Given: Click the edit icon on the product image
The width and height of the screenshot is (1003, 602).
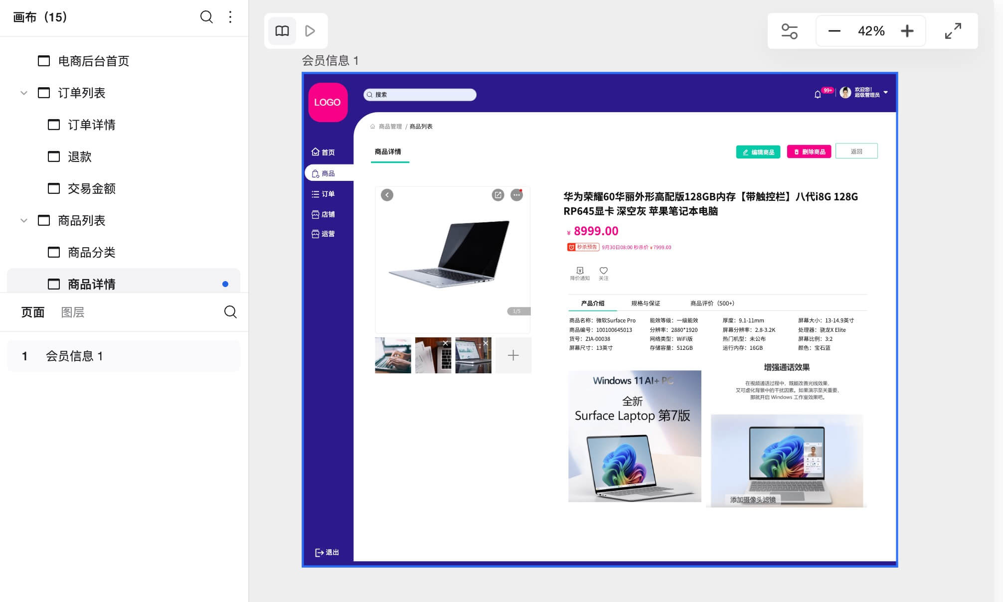Looking at the screenshot, I should coord(498,195).
